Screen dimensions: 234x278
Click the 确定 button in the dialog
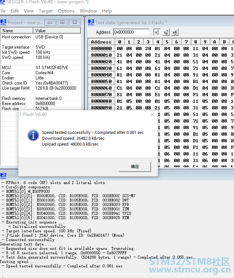[x=135, y=167]
